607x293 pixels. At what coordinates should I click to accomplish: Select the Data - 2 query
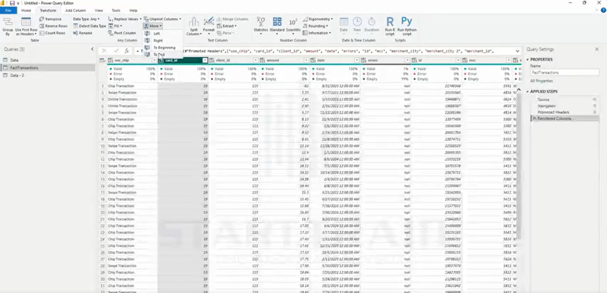click(17, 75)
